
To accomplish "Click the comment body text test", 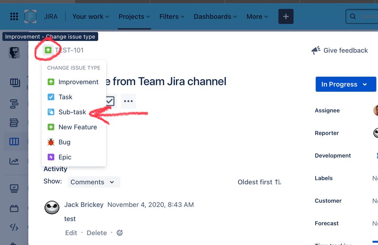I will pyautogui.click(x=70, y=219).
